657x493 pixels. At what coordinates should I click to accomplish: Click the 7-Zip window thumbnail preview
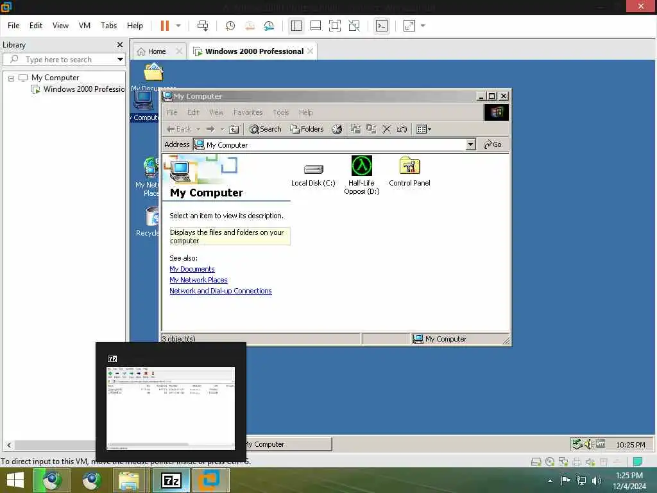pos(171,408)
